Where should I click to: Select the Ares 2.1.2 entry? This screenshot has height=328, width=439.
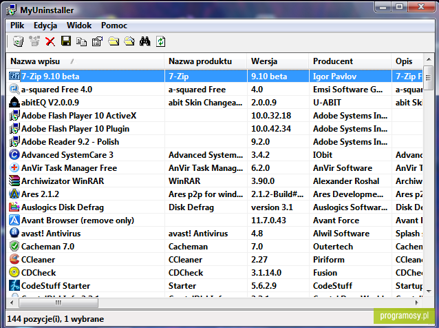coord(41,194)
